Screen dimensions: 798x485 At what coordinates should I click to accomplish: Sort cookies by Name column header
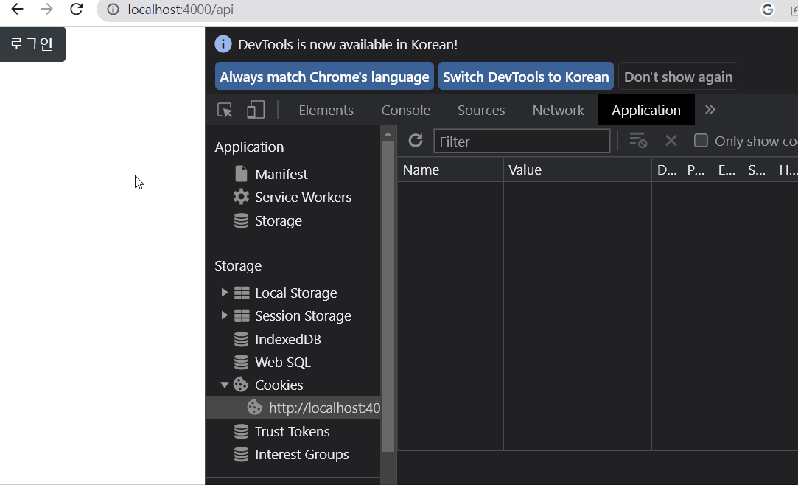coord(450,170)
